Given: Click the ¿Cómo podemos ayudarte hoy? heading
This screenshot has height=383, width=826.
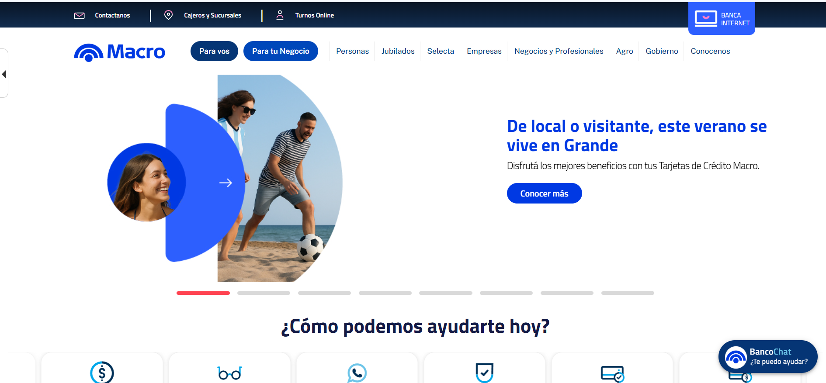Looking at the screenshot, I should (x=415, y=327).
